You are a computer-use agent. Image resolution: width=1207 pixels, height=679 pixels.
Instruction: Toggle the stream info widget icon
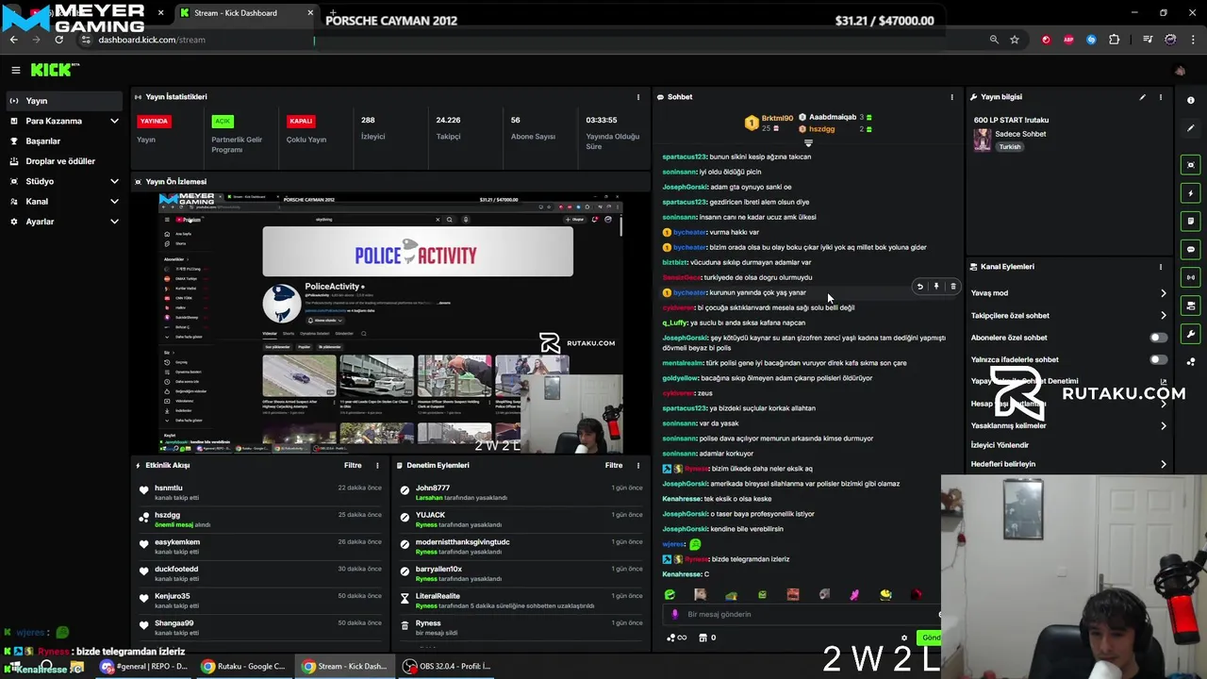1191,306
